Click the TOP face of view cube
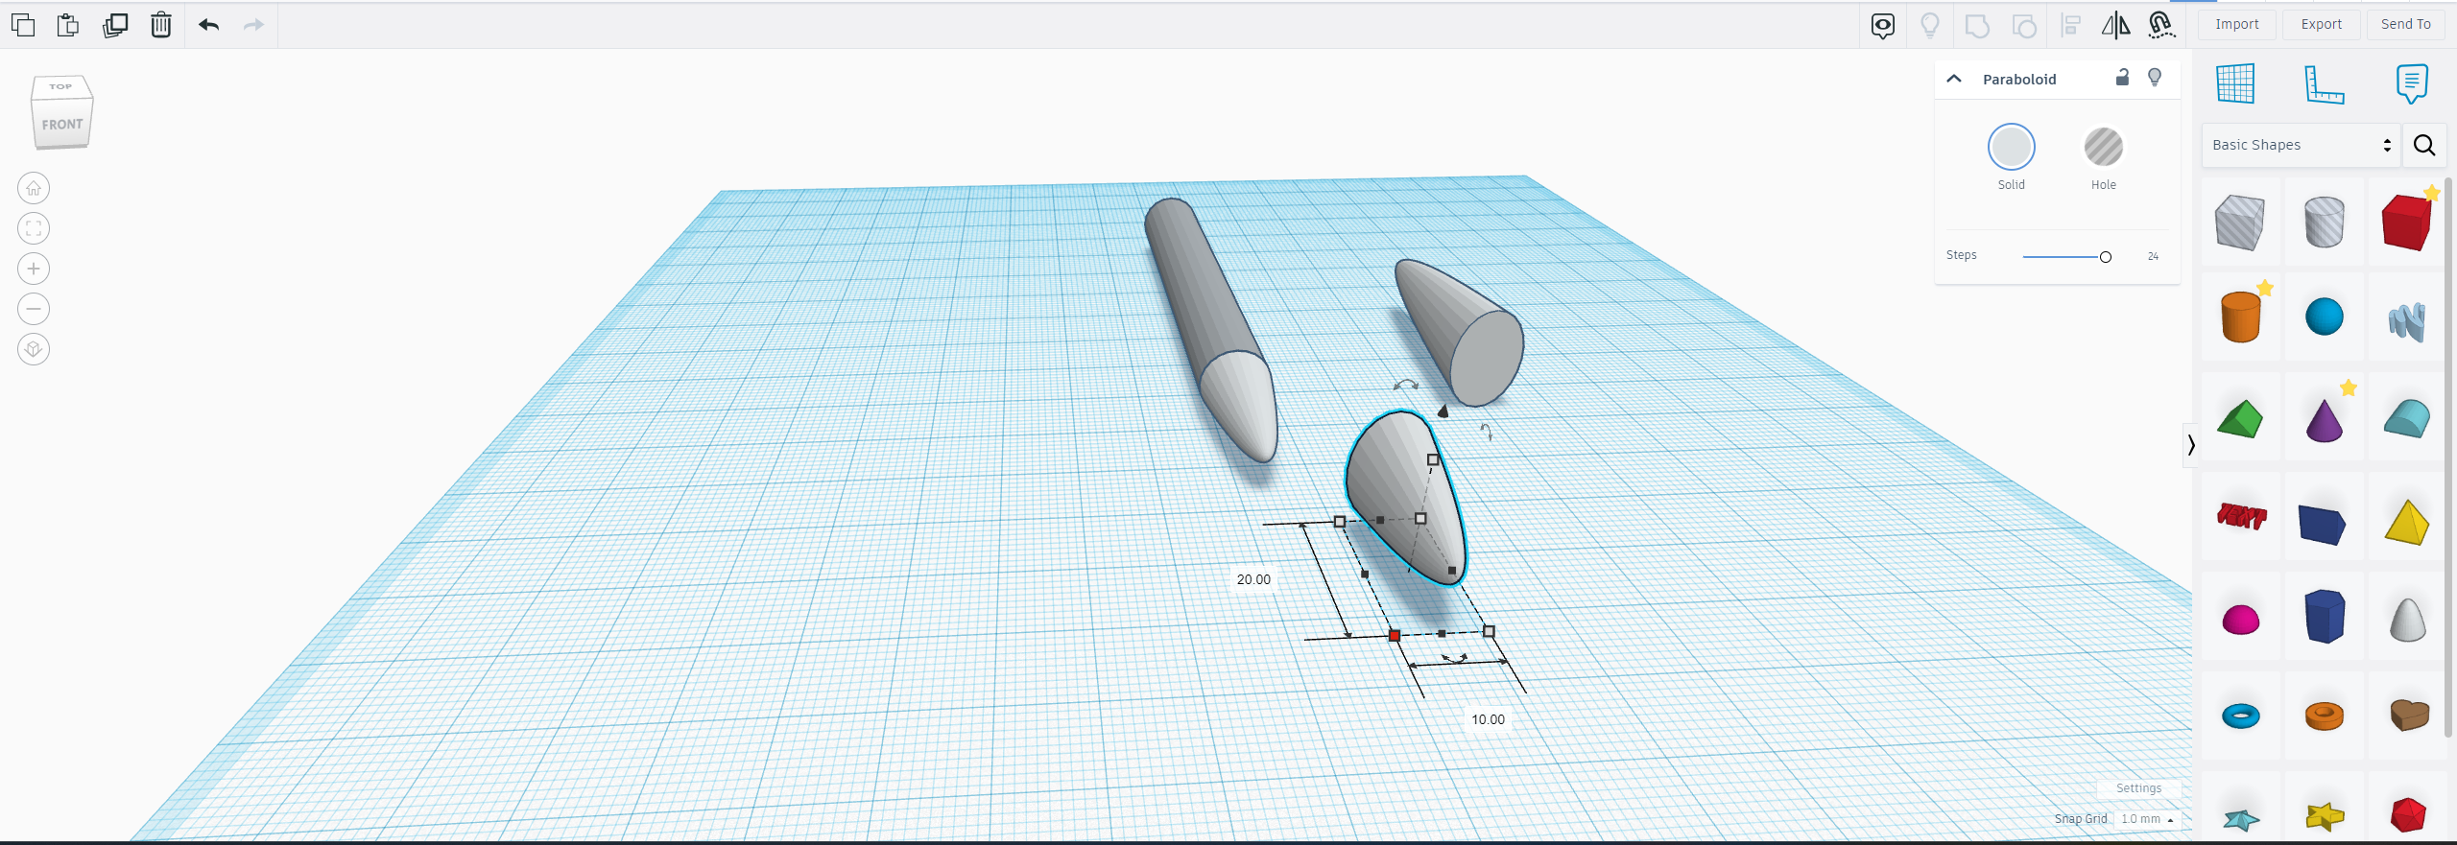 pyautogui.click(x=60, y=86)
